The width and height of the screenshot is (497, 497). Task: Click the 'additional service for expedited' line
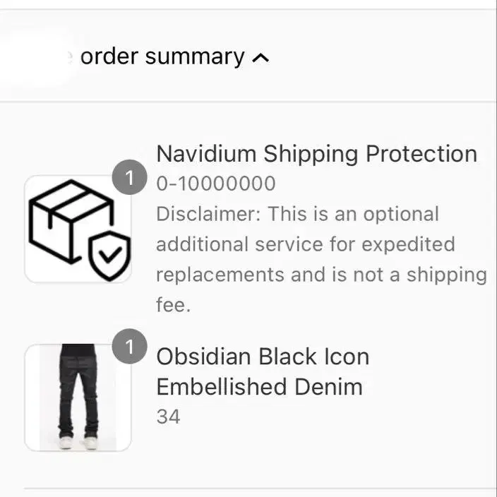(306, 245)
